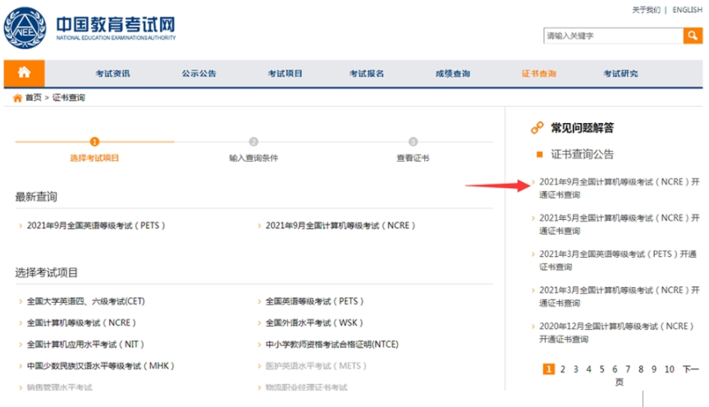Switch site to ENGLISH
The image size is (709, 407).
point(688,10)
